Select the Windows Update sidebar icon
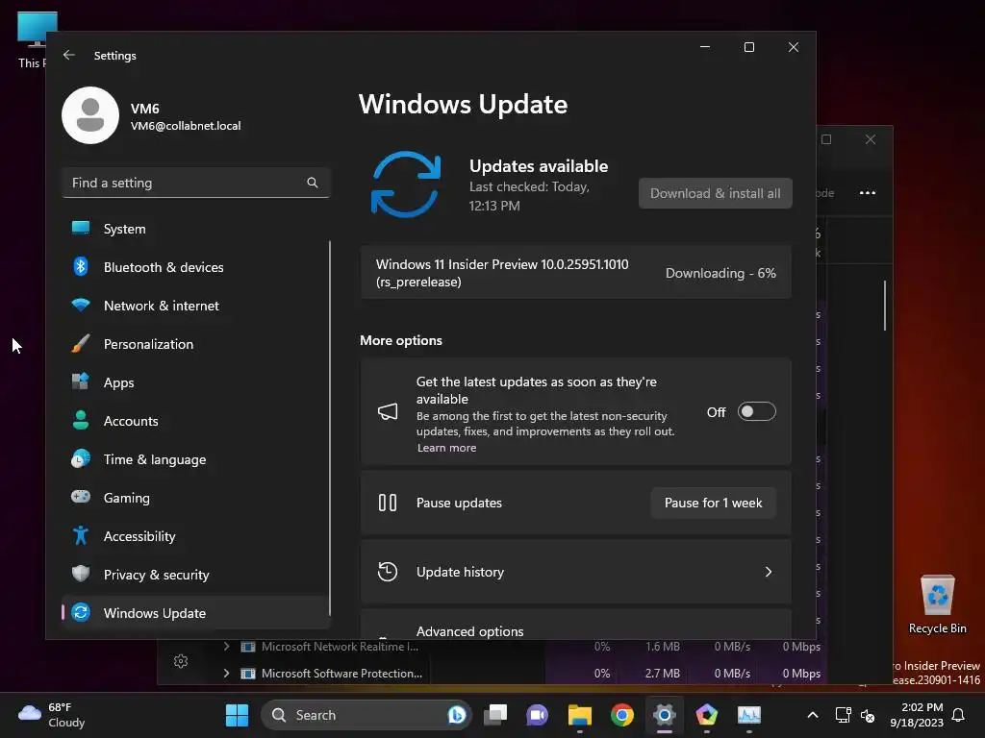Viewport: 985px width, 738px height. pyautogui.click(x=81, y=612)
